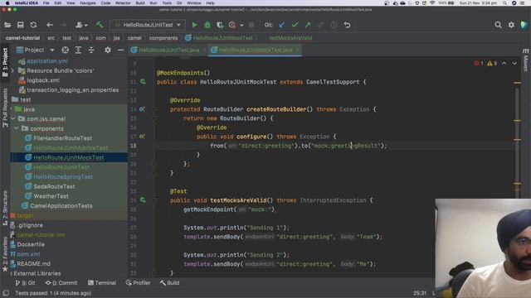Viewport: 531px width, 298px height.
Task: Start debugging with the bug icon
Action: point(207,25)
